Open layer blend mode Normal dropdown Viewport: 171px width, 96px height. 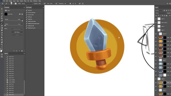tap(161, 13)
